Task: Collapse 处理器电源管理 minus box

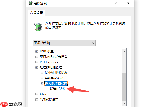Action: (x=37, y=67)
